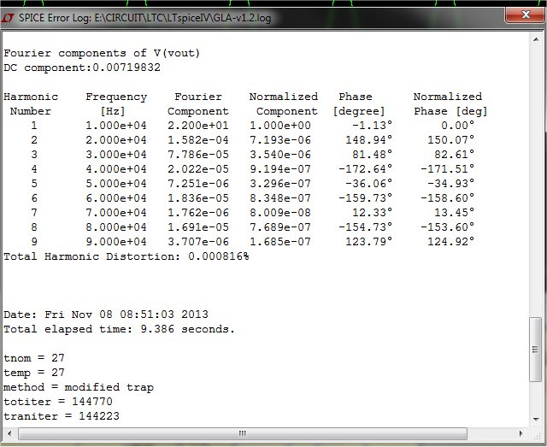Image resolution: width=547 pixels, height=447 pixels.
Task: Click the phase value -172.64°
Action: (x=366, y=169)
